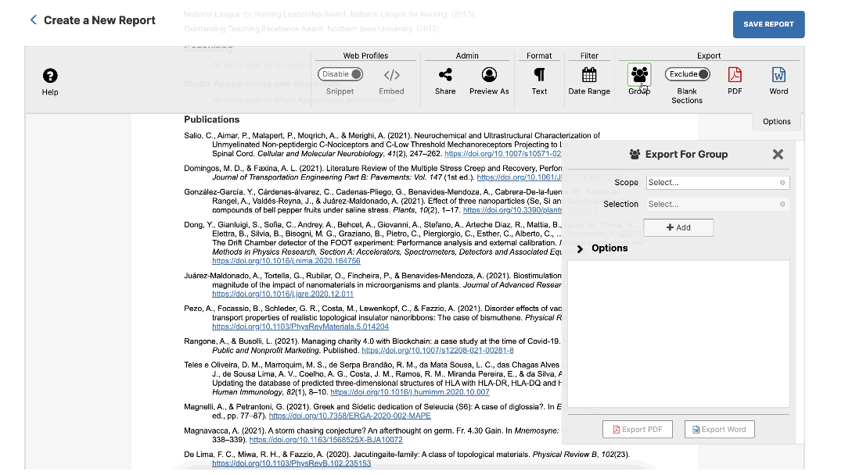
Task: Open the Help question mark icon
Action: (x=50, y=76)
